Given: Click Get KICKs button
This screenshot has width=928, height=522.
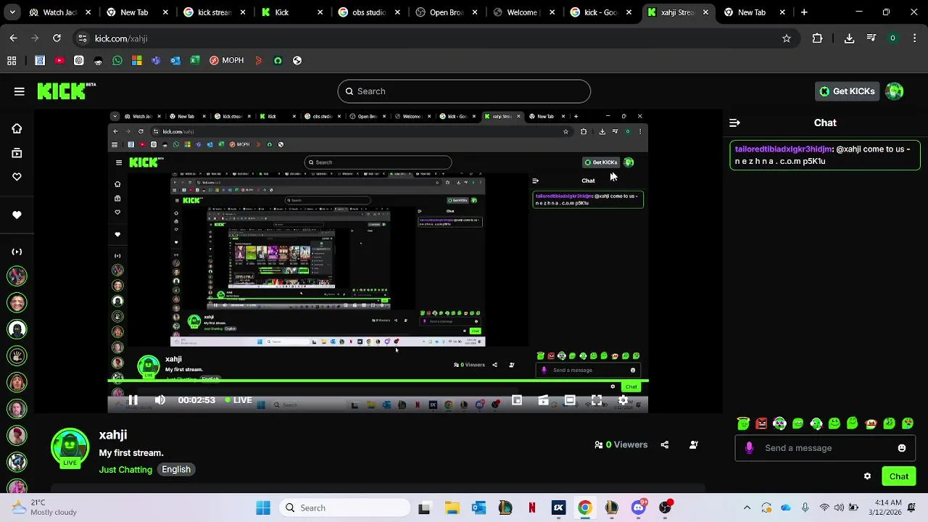Looking at the screenshot, I should [x=847, y=91].
